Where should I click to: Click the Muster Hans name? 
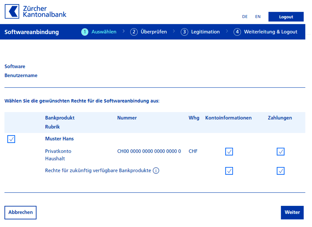[x=59, y=139]
